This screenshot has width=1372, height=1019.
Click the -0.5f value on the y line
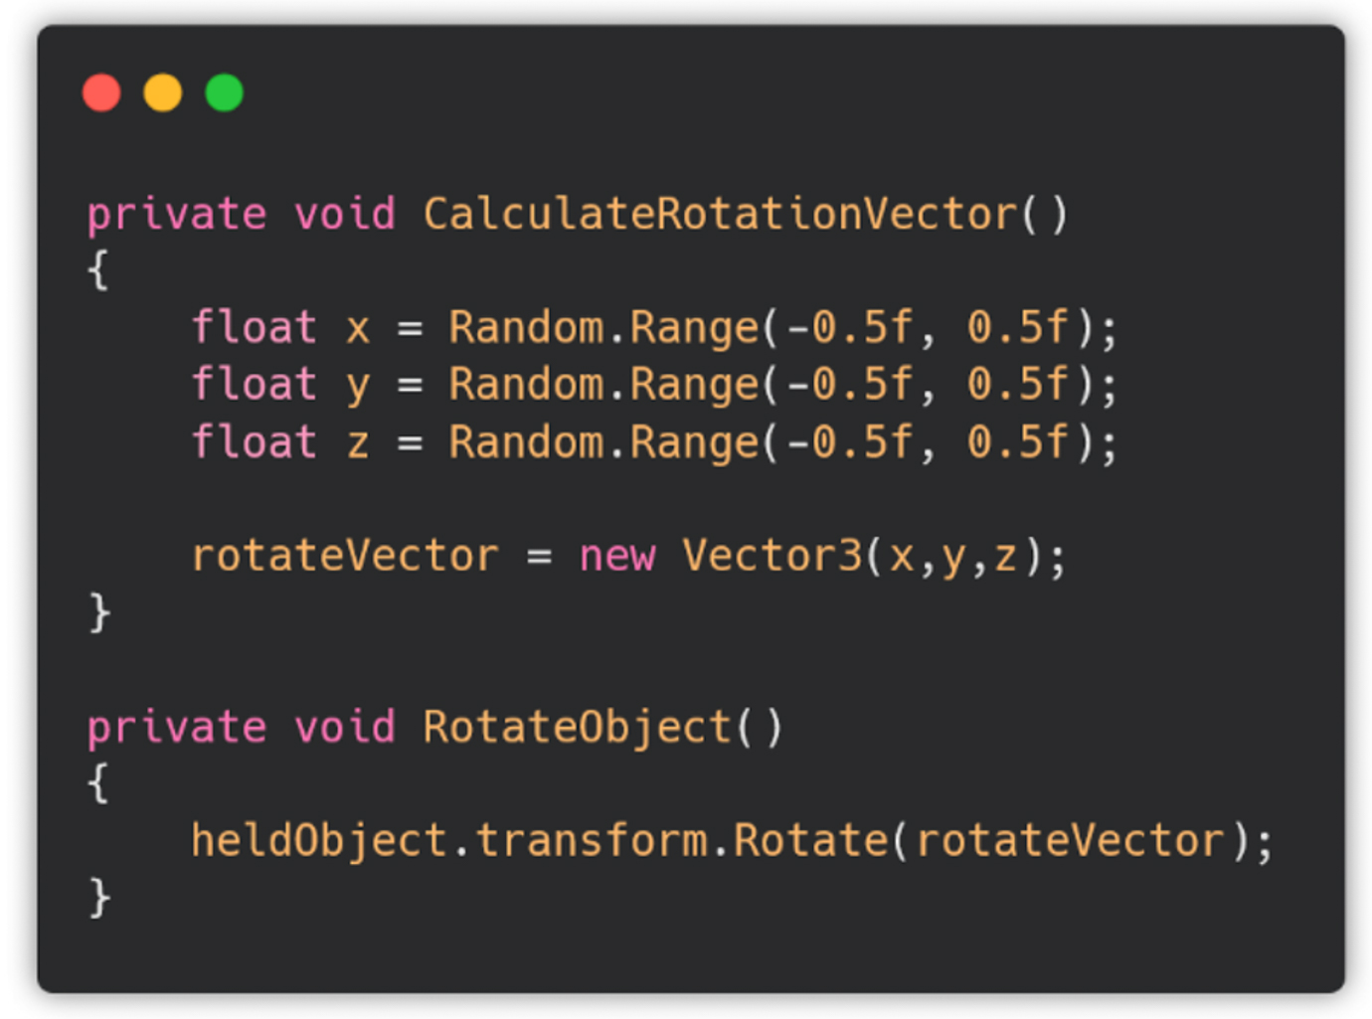tap(850, 385)
